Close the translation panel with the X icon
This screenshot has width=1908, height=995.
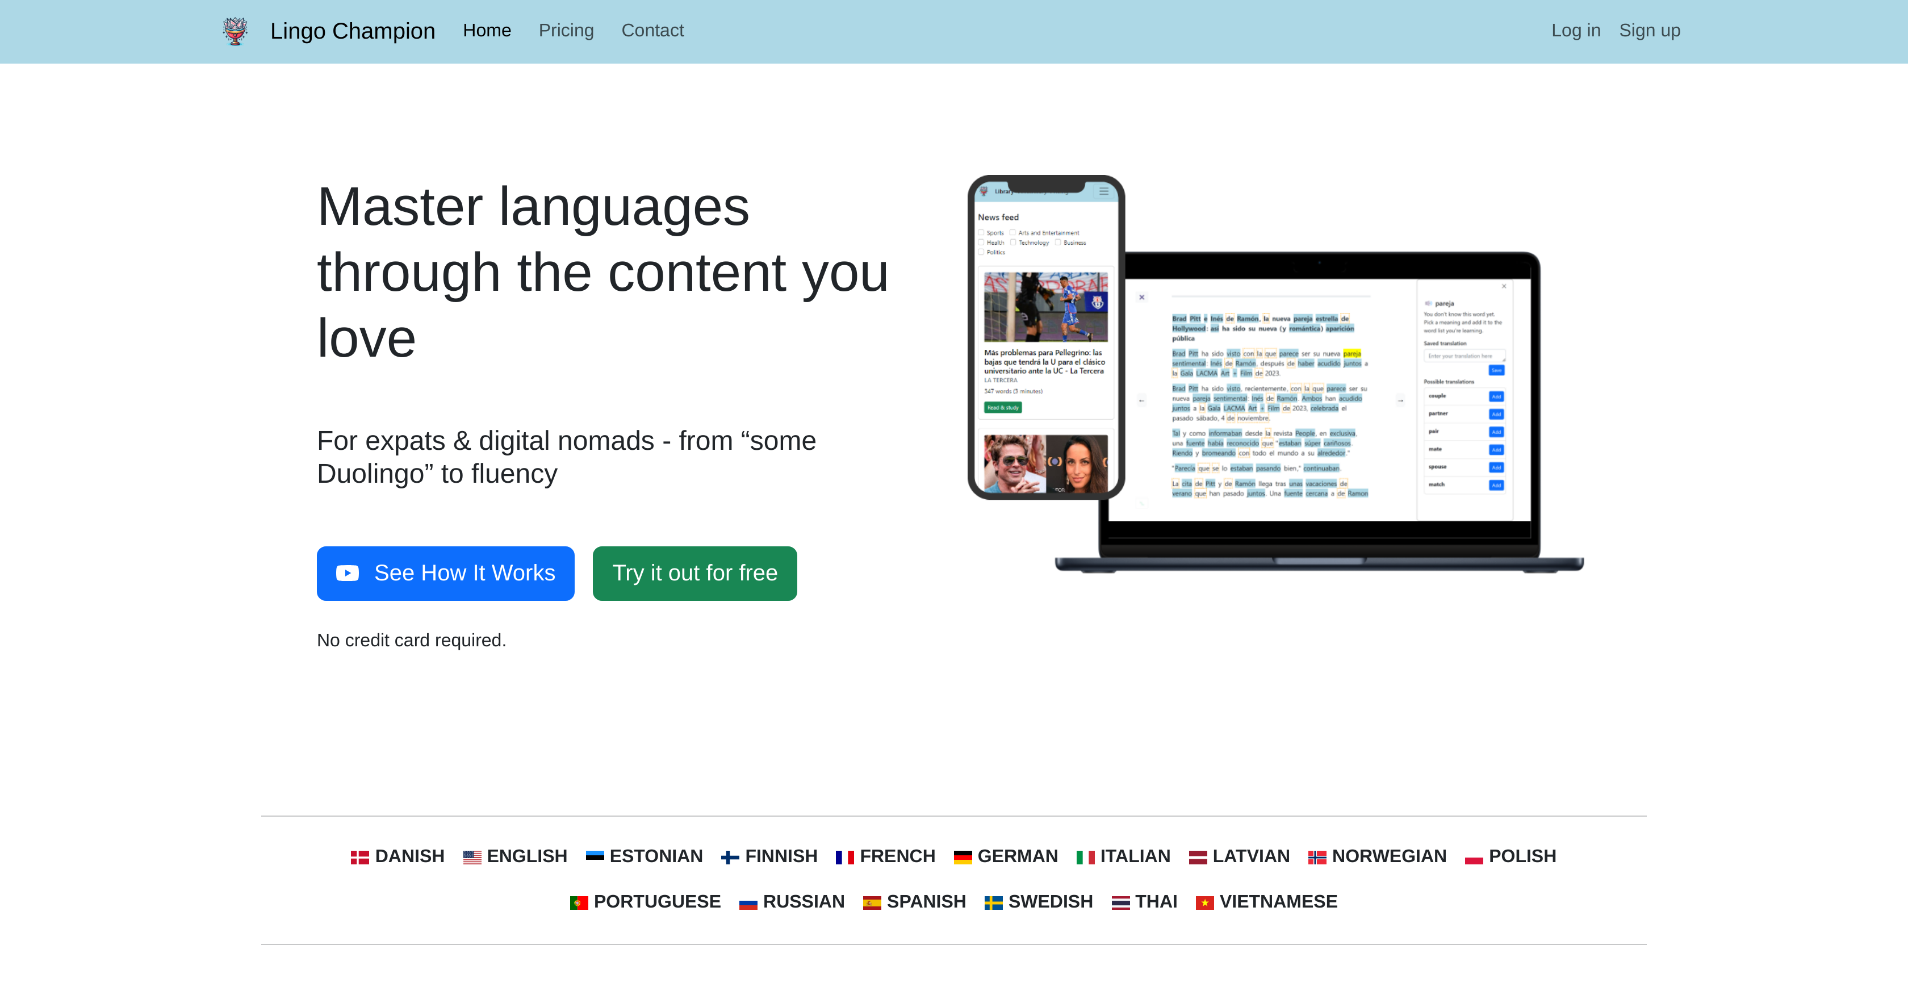coord(1504,287)
